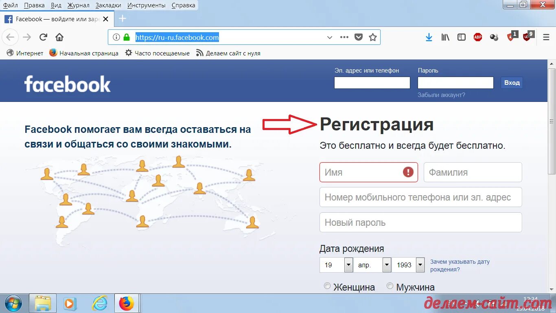Image resolution: width=556 pixels, height=313 pixels.
Task: Open the Начальная страница bookmark
Action: (84, 53)
